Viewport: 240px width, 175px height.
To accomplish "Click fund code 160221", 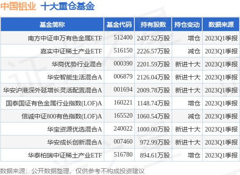I will coord(123,103).
